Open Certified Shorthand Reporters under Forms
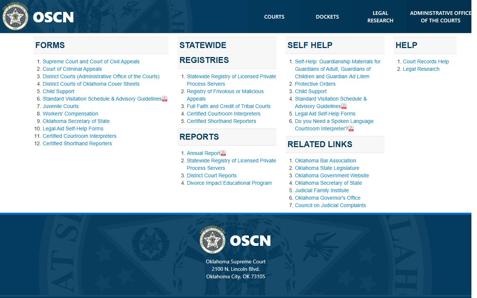The height and width of the screenshot is (298, 477). 77,143
